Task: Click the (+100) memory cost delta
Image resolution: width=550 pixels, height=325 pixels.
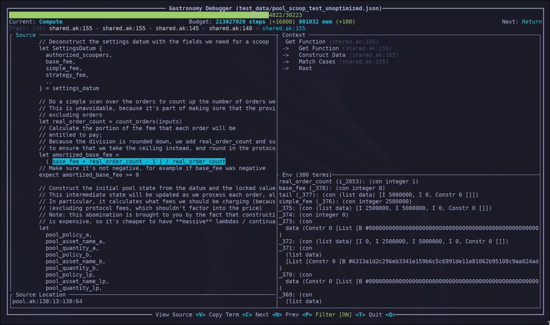Action: click(346, 22)
